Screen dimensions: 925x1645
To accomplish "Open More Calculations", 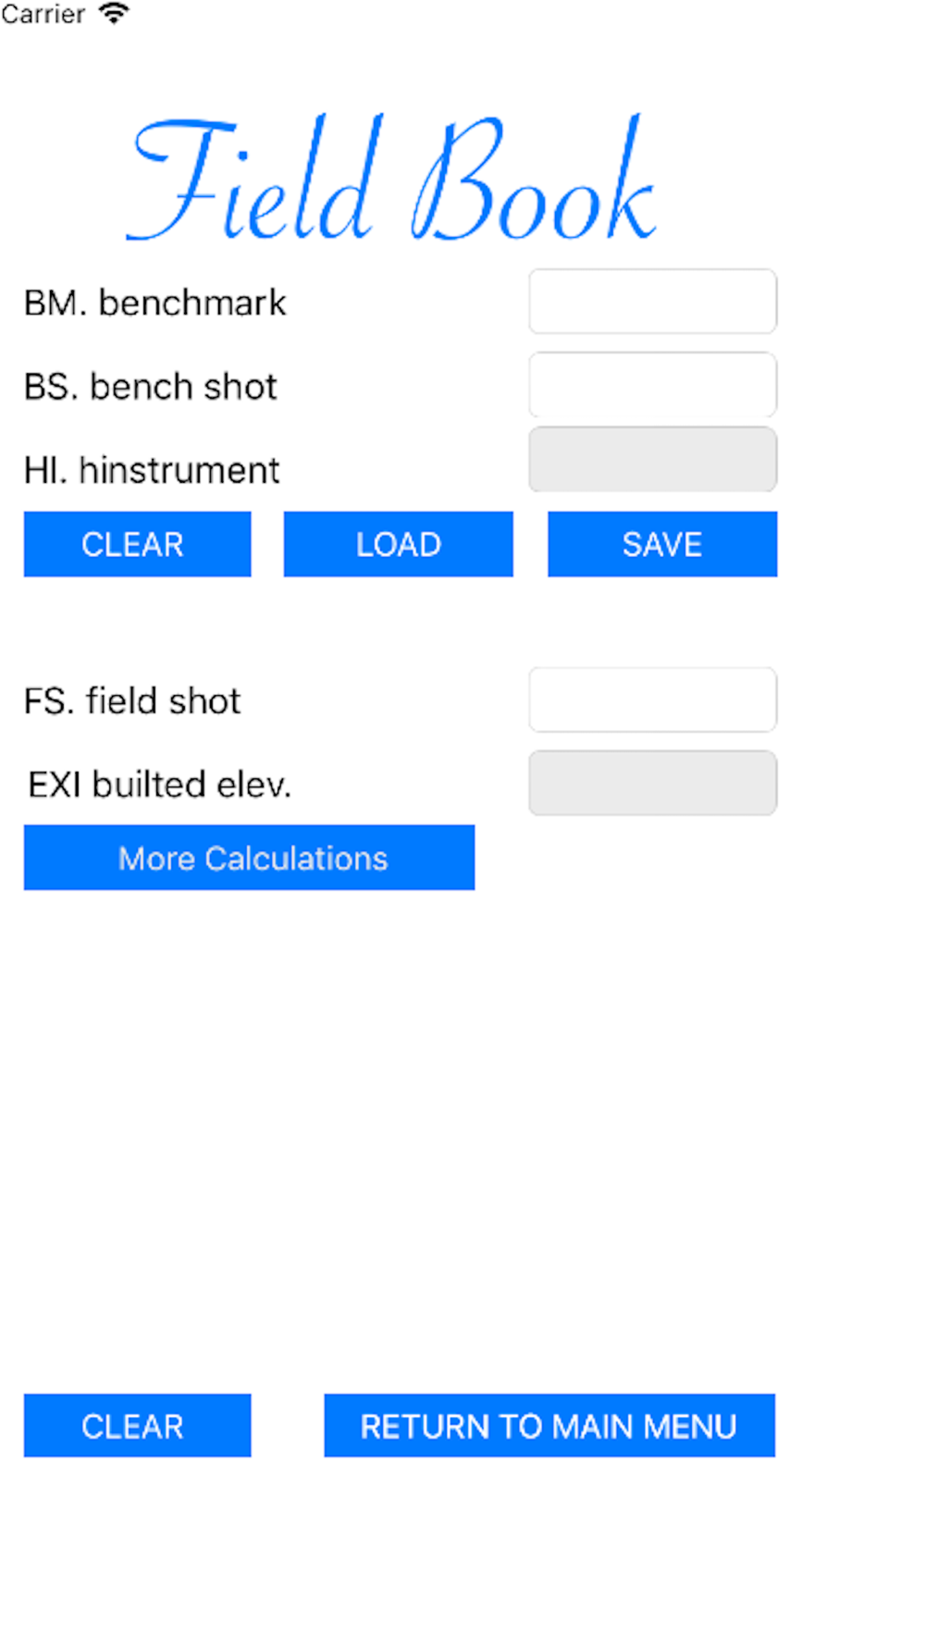I will (249, 858).
